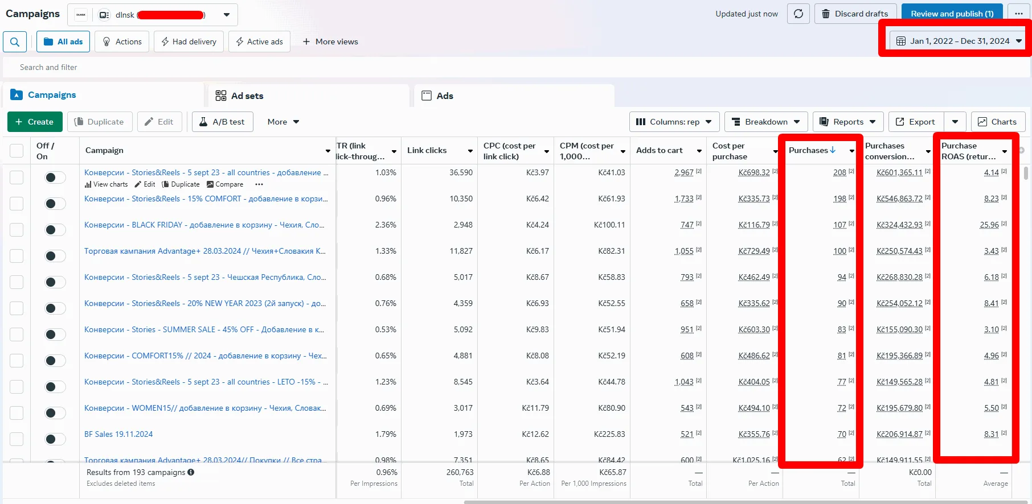
Task: Click View charts under the first campaign
Action: click(107, 184)
